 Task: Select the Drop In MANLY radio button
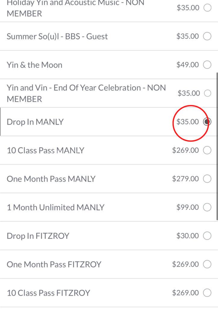[x=207, y=122]
